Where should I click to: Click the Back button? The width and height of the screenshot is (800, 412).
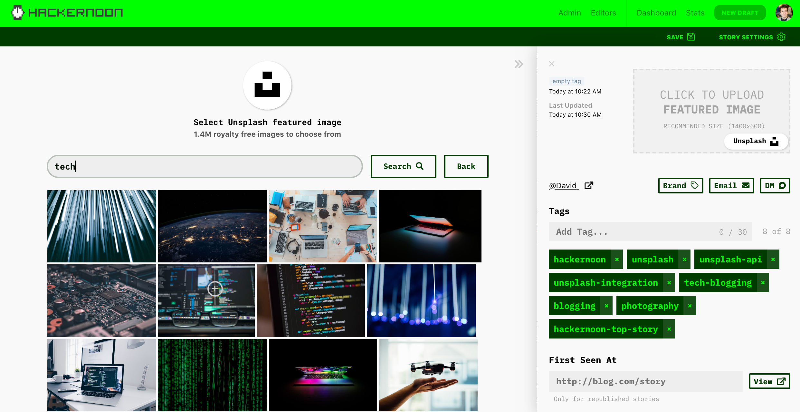click(x=466, y=166)
